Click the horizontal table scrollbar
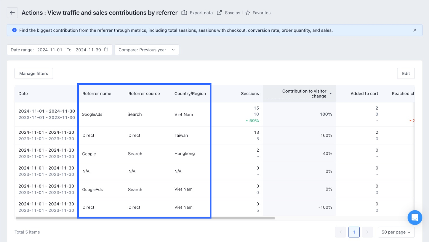Screen dimensions: 429x242 tap(145, 218)
